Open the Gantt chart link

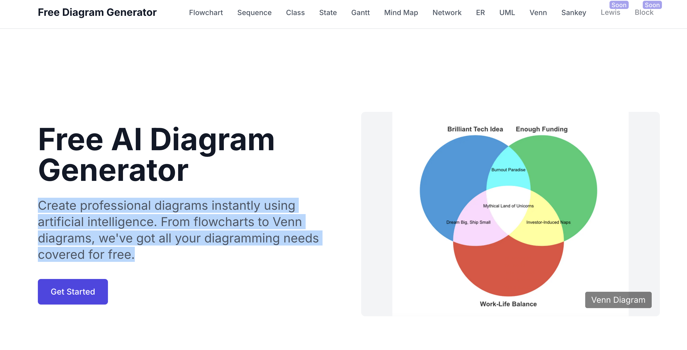point(360,13)
